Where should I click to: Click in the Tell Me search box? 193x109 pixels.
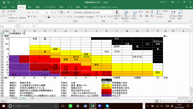[x=104, y=7]
